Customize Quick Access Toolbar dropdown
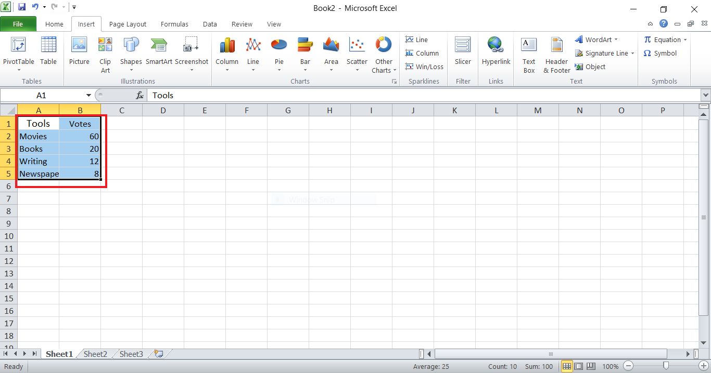Viewport: 711px width, 373px height. coord(74,7)
